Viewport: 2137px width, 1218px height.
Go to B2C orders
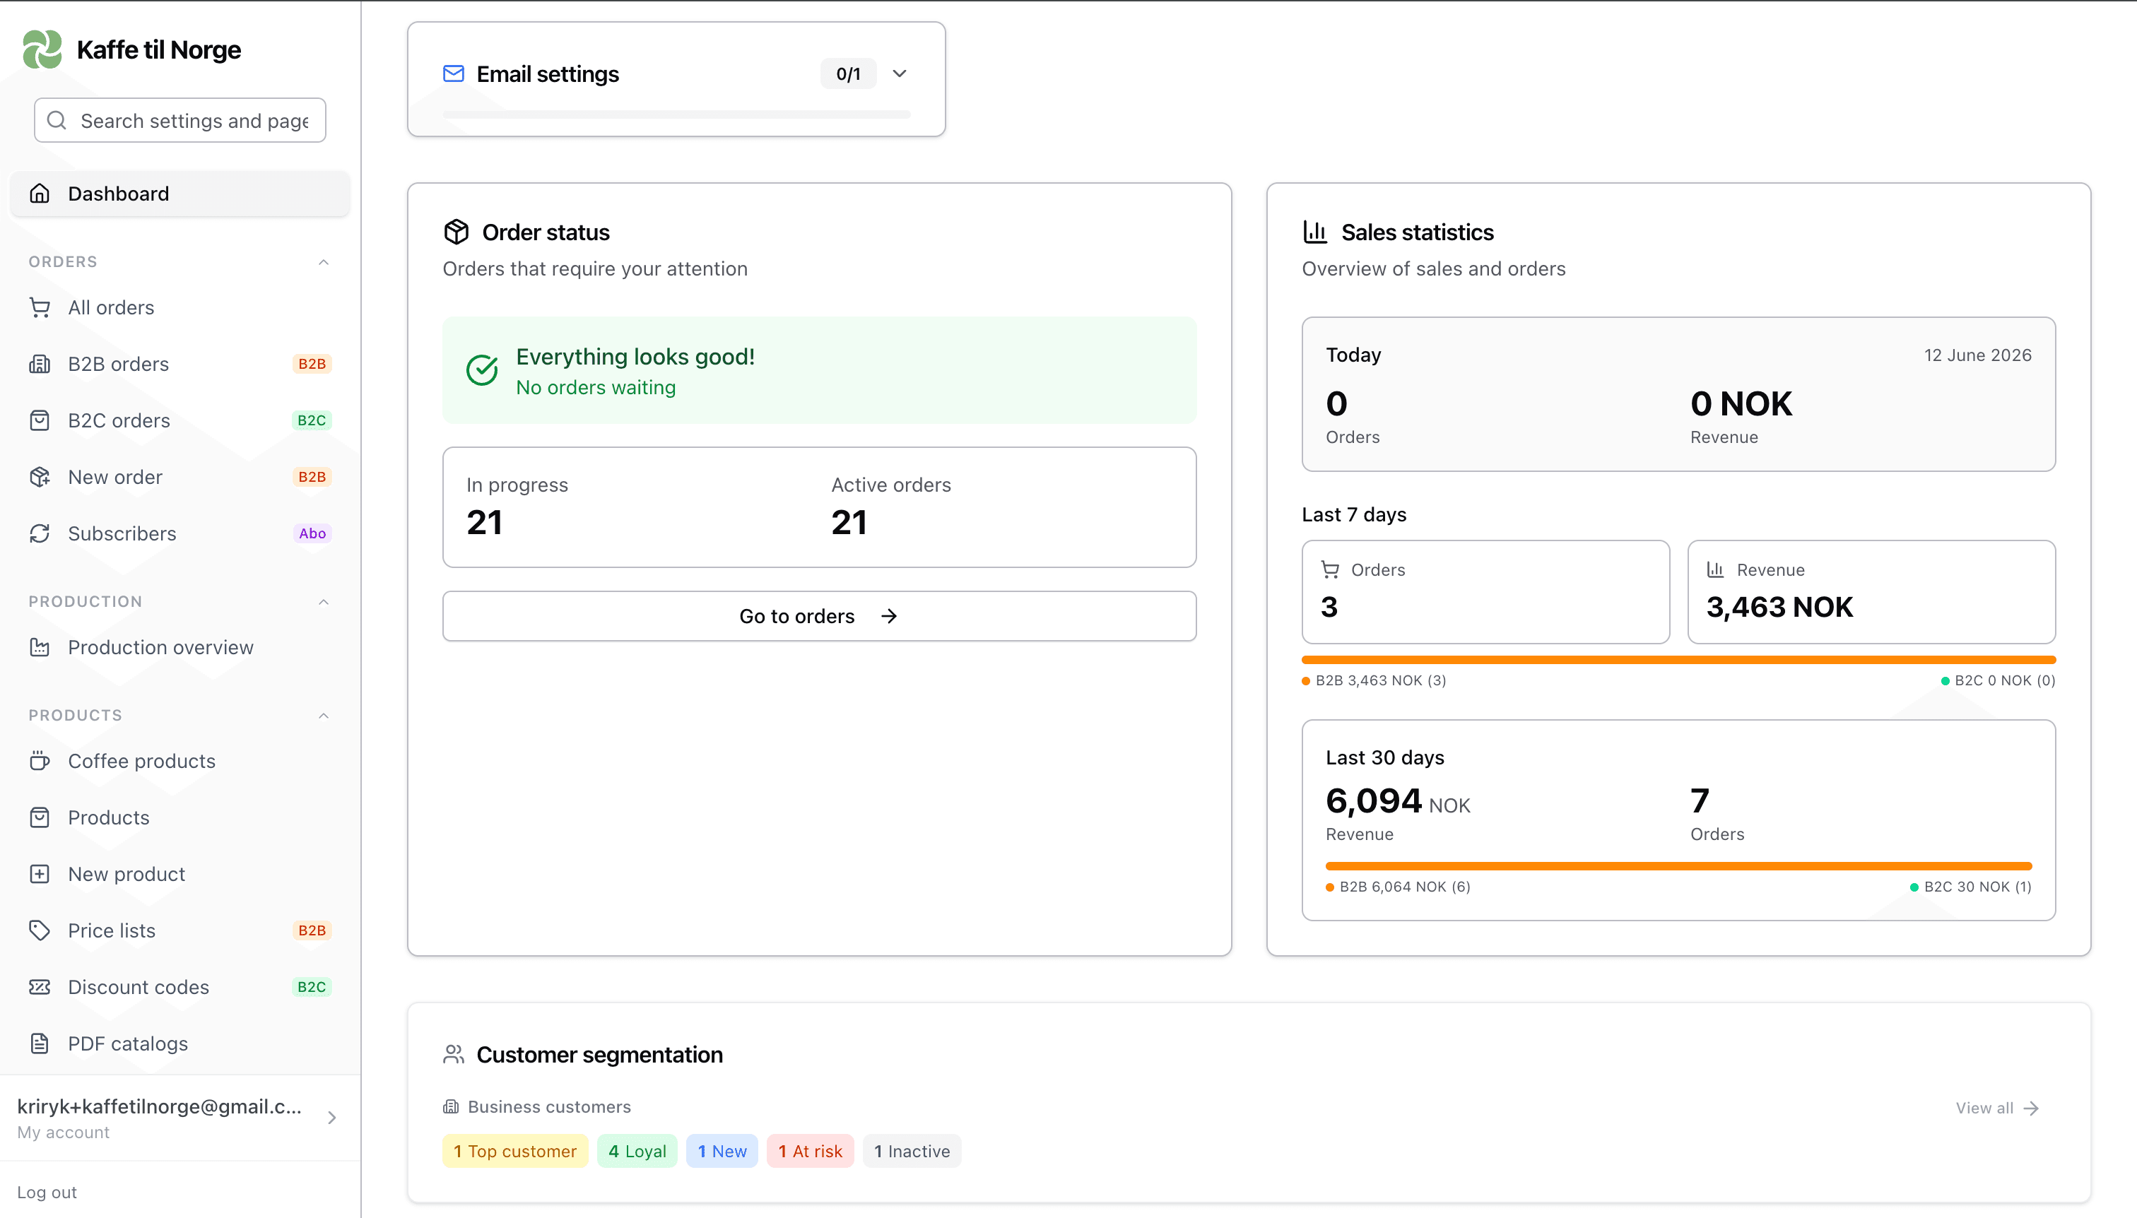coord(180,420)
